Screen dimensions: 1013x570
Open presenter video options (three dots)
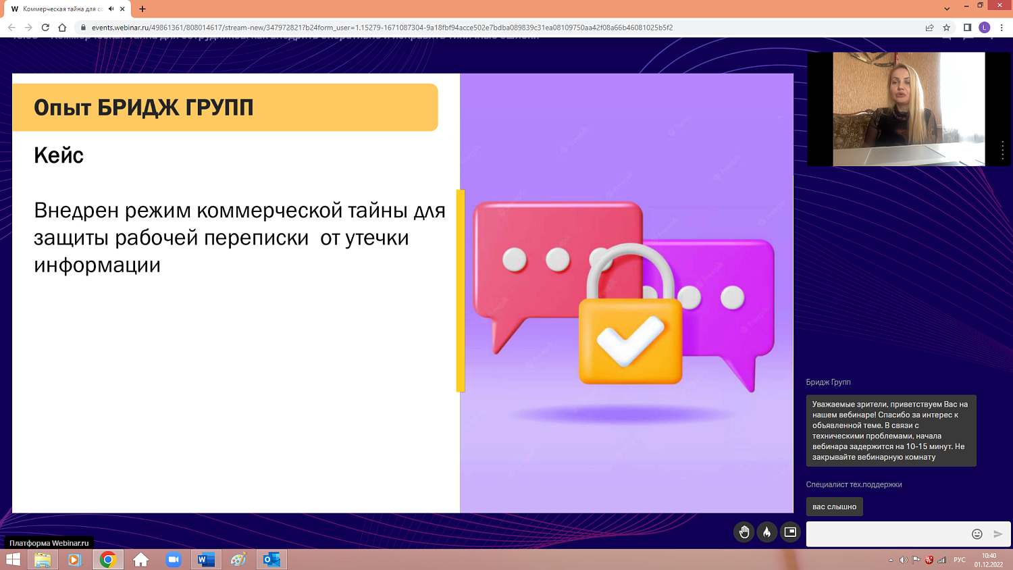coord(1002,150)
